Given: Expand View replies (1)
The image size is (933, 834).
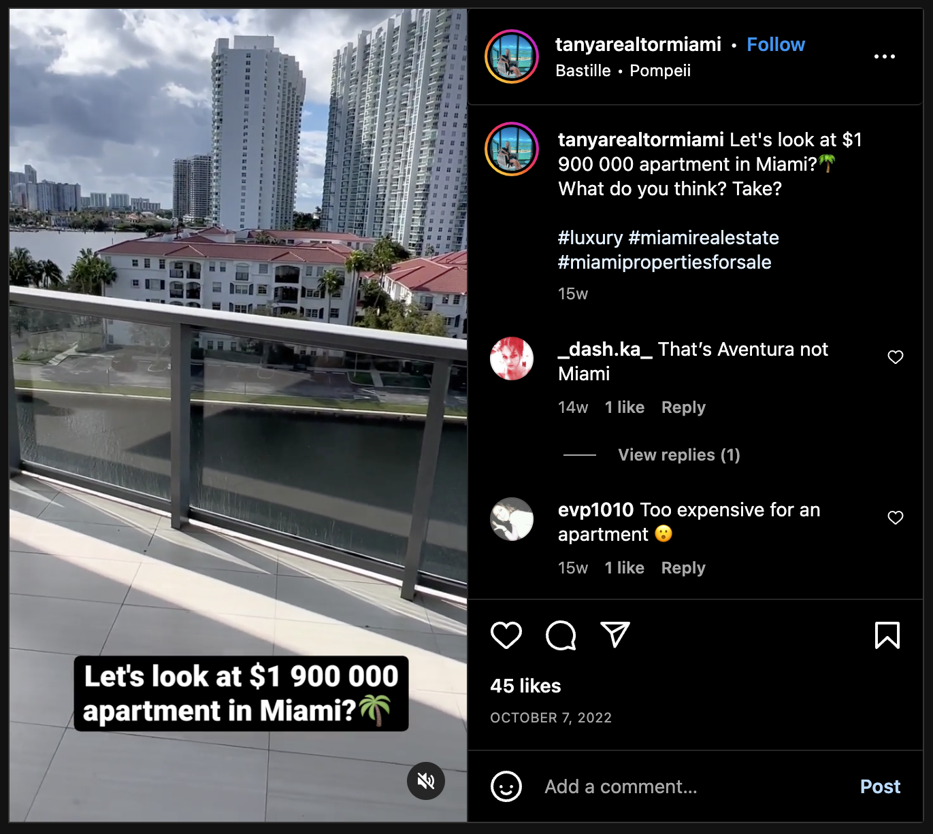Looking at the screenshot, I should [678, 455].
